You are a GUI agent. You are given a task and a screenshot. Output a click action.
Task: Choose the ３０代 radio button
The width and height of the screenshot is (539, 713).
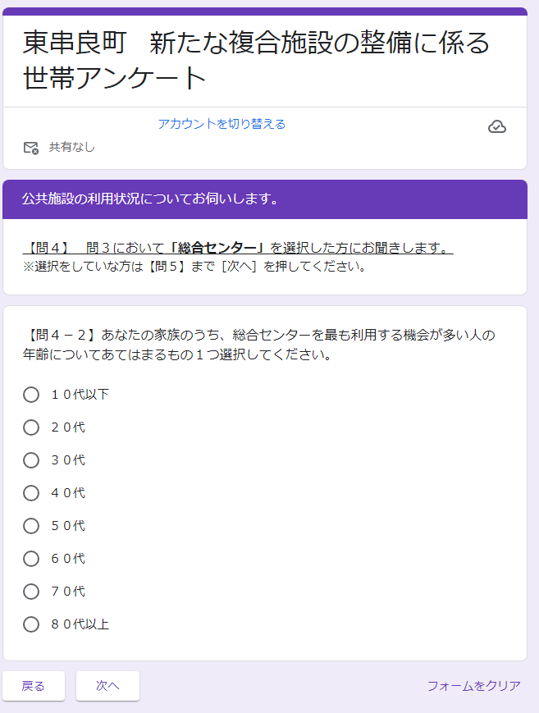point(31,460)
